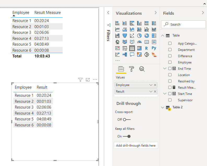Image resolution: width=207 pixels, height=166 pixels.
Task: Collapse the Table field list
Action: 163,35
